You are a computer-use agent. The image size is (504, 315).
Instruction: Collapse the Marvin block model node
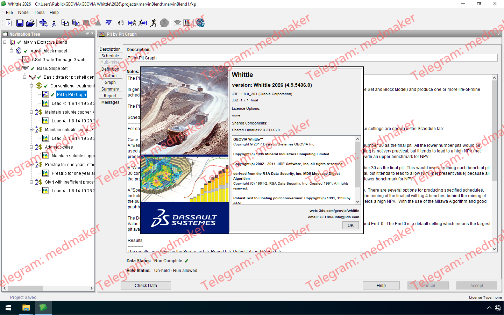(x=11, y=51)
